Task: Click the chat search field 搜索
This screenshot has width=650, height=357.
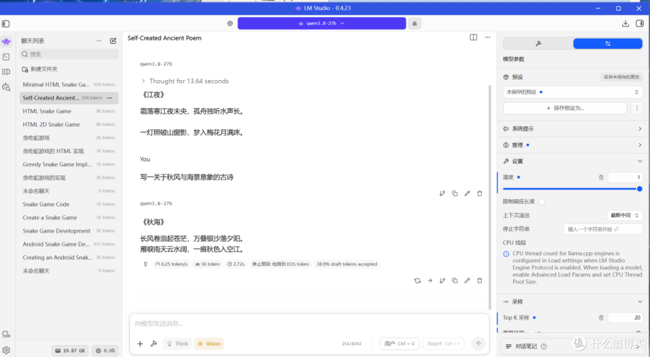Action: pos(69,54)
